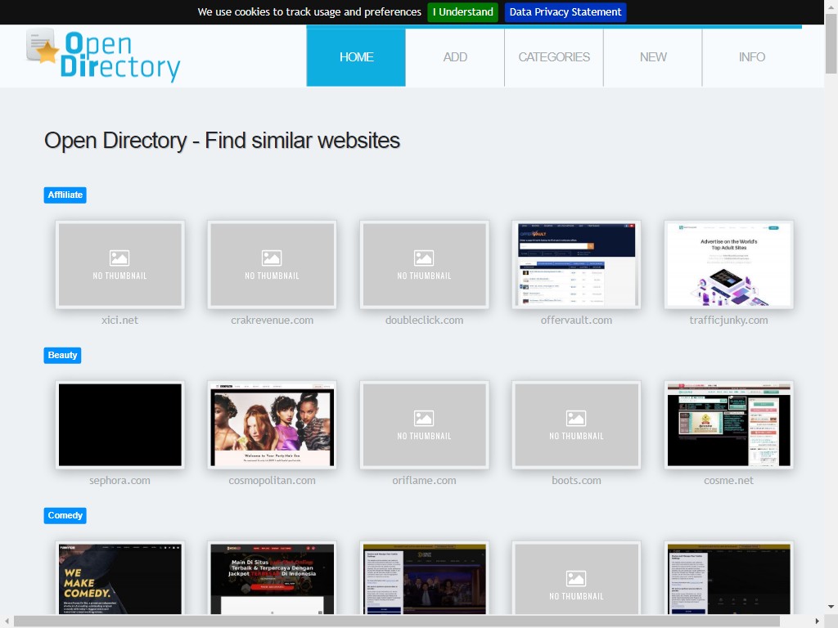
Task: Open the Data Privacy Statement
Action: click(x=565, y=11)
